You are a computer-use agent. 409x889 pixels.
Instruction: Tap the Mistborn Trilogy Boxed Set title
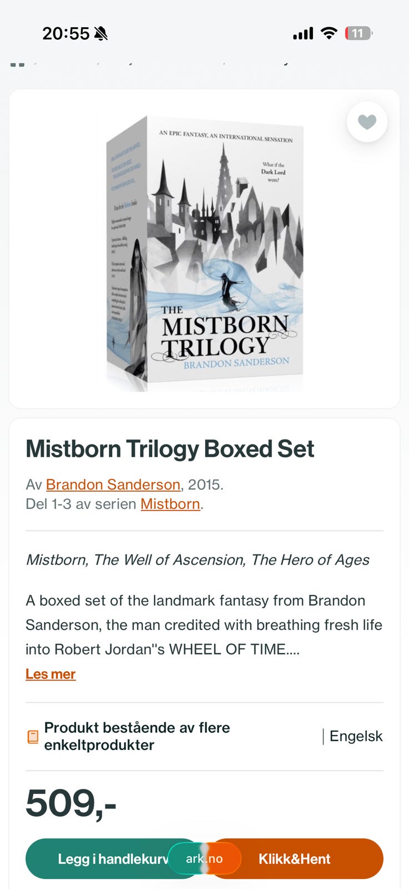[170, 449]
